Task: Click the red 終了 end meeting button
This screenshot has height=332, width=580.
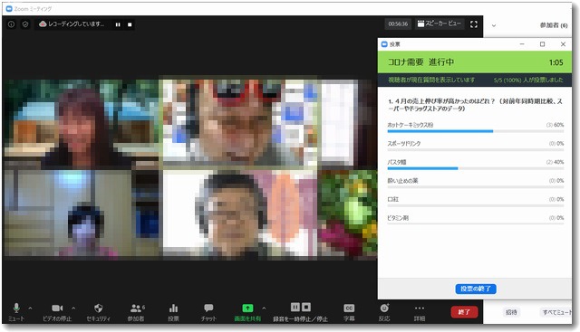Action: coord(464,312)
